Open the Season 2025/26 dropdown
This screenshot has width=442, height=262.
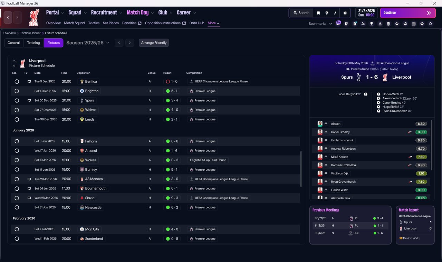(x=88, y=43)
